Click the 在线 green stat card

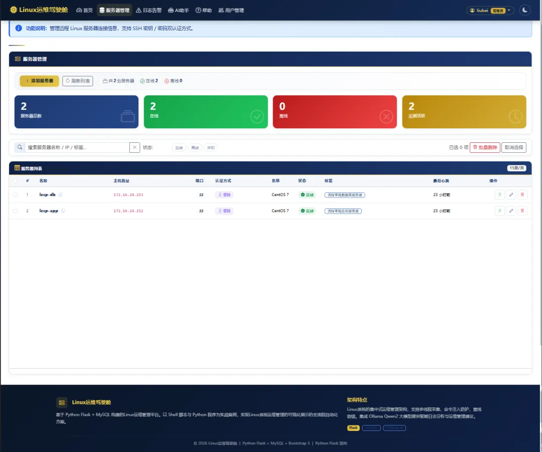(x=206, y=112)
